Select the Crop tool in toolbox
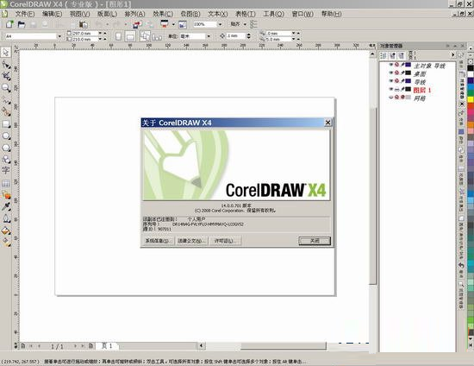Image resolution: width=474 pixels, height=366 pixels. [6, 76]
